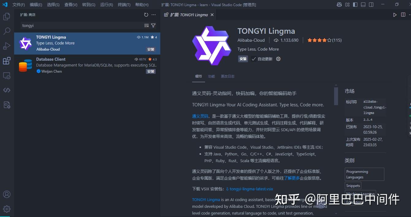Open extension settings gear beside auto update
411x217 pixels.
[278, 59]
